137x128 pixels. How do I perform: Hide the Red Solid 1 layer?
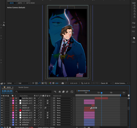click(x=2, y=110)
